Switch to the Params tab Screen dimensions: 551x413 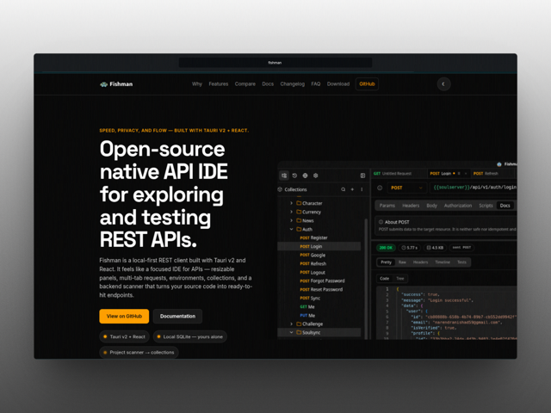(x=387, y=206)
